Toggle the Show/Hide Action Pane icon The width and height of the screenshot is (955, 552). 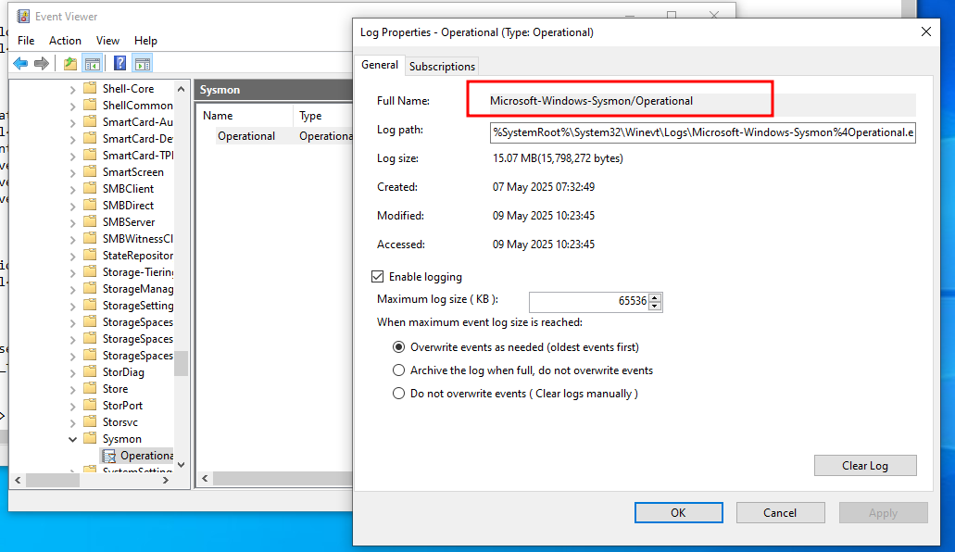pos(142,64)
